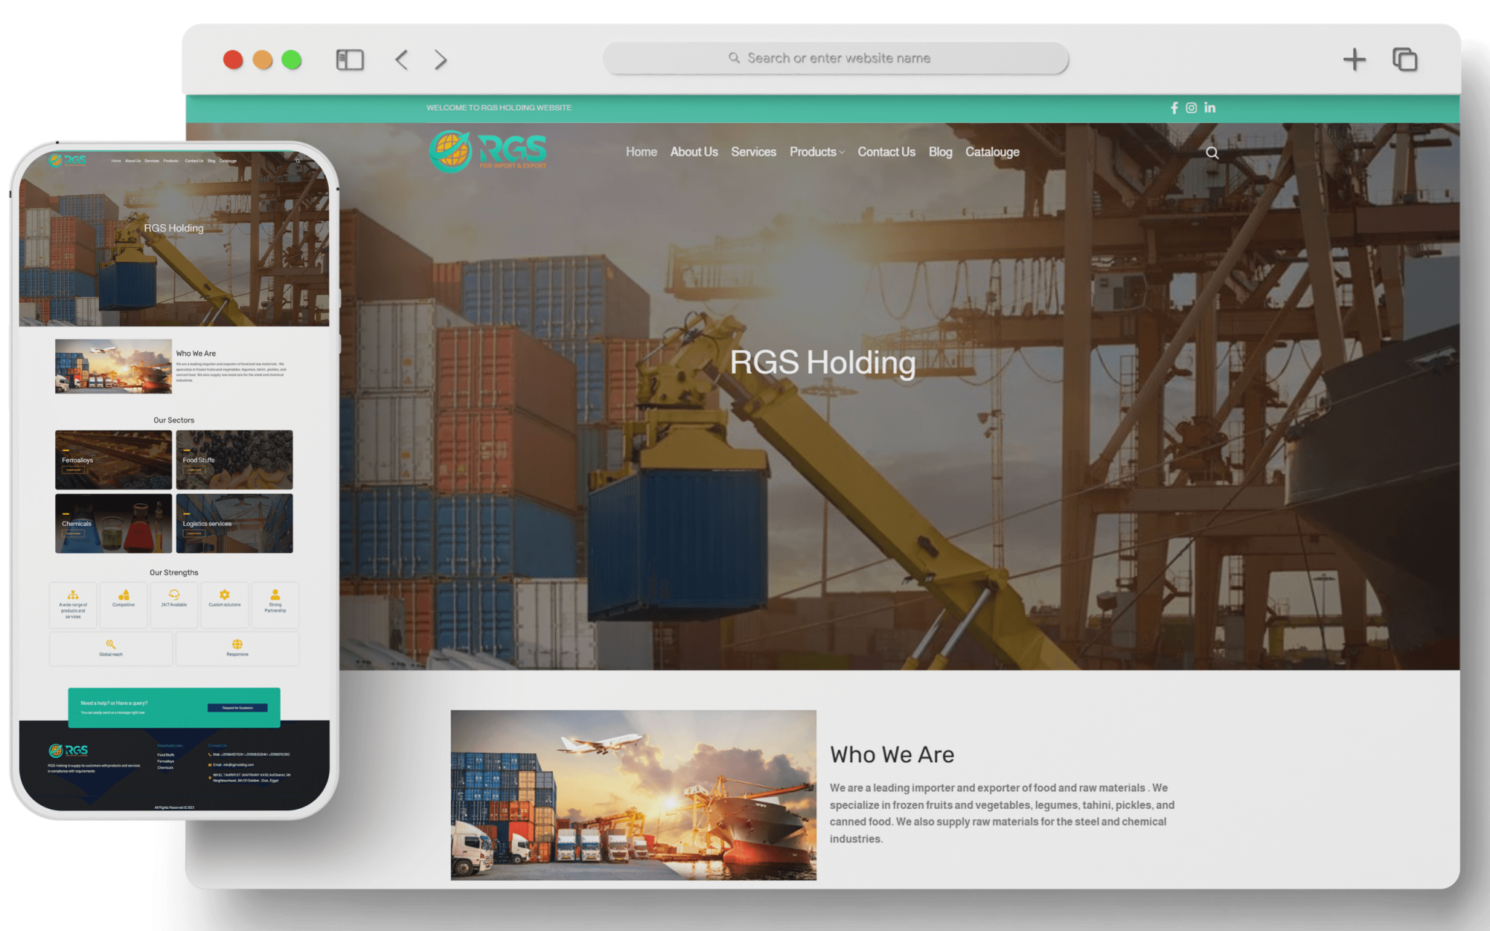Viewport: 1490px width, 931px height.
Task: Click the RGS logo in the desktop header
Action: pyautogui.click(x=487, y=151)
